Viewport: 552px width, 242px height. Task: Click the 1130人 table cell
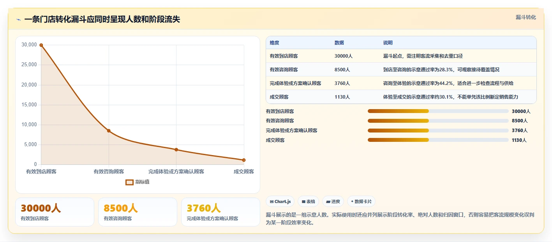pos(355,97)
